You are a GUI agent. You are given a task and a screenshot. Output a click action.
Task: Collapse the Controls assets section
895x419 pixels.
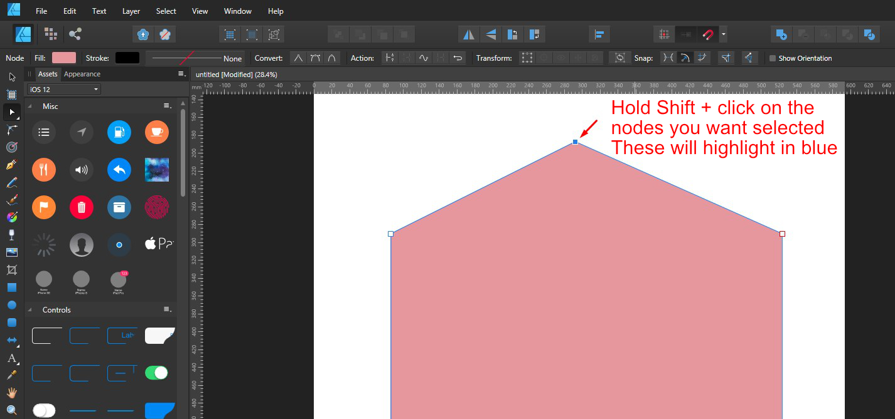tap(31, 309)
